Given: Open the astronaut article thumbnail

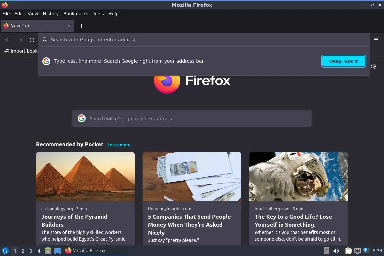Looking at the screenshot, I should 299,177.
